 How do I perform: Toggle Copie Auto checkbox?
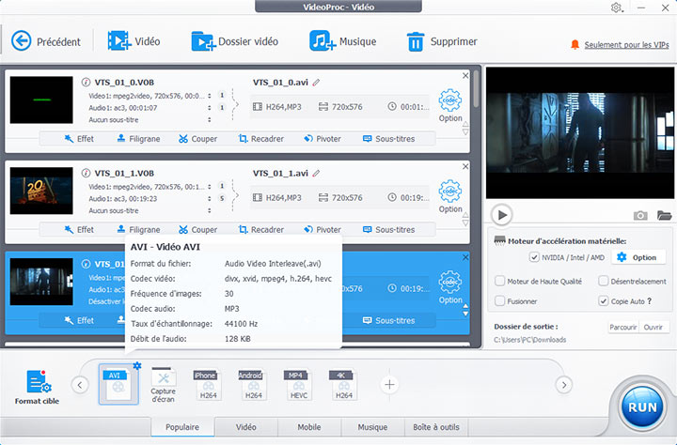pyautogui.click(x=603, y=301)
